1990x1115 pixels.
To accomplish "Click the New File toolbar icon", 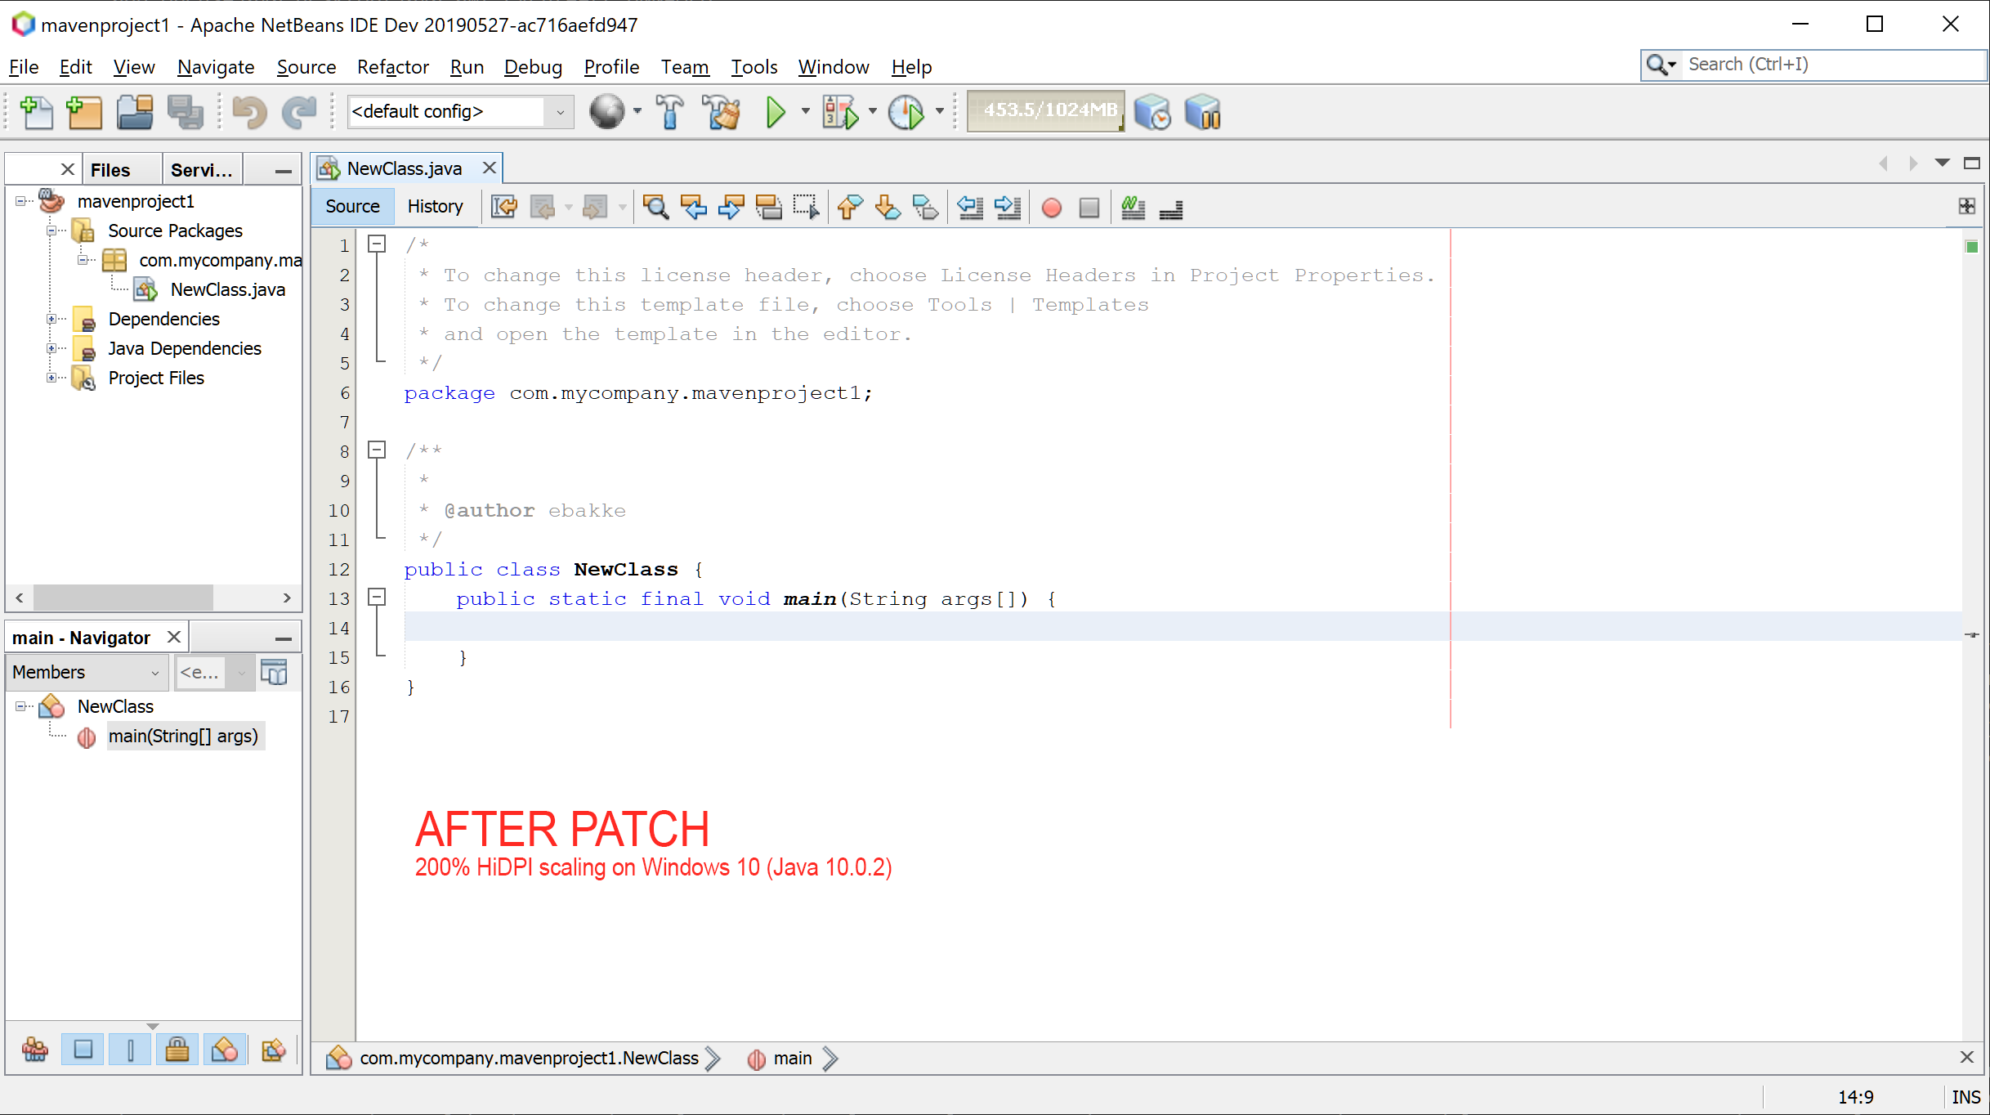I will tap(36, 112).
